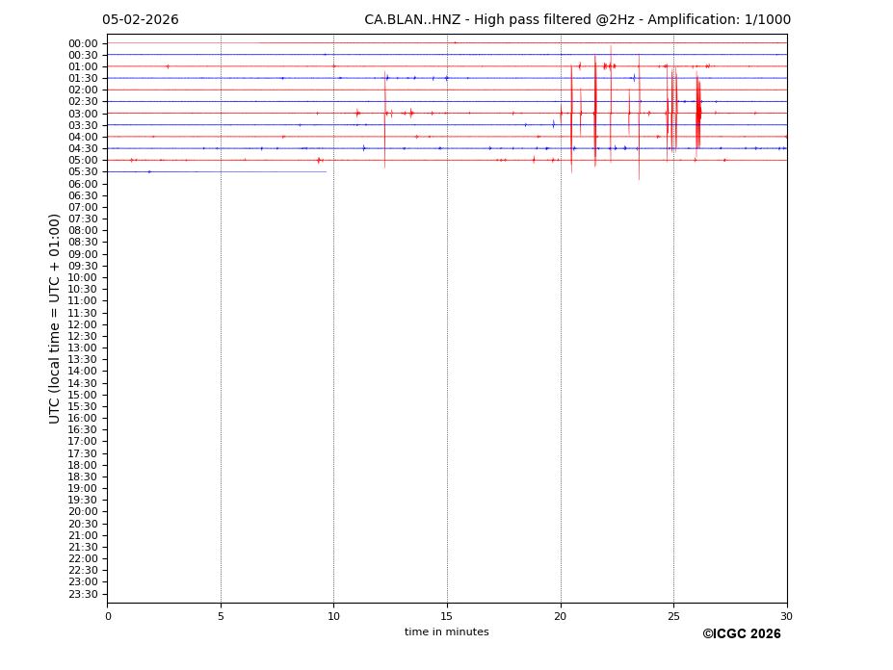
Task: Click the end of the blue 05:30 trace
Action: [325, 171]
